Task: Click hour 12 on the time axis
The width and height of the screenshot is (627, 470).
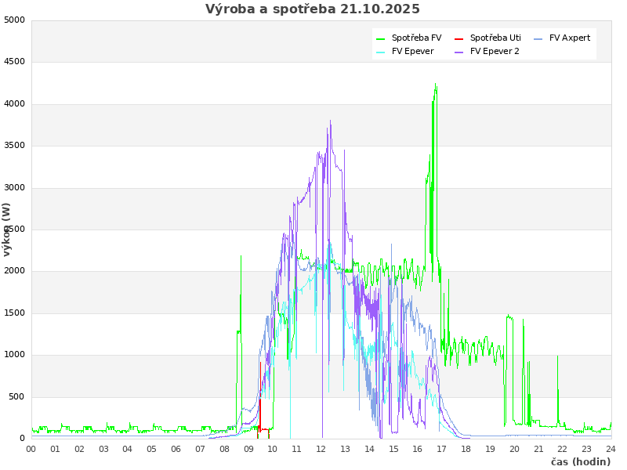Action: coord(321,449)
